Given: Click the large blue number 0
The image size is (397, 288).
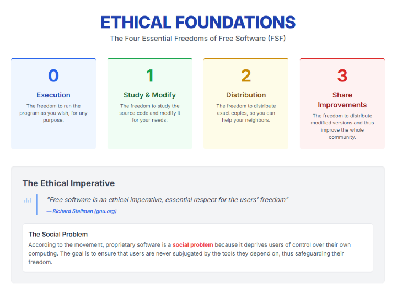Looking at the screenshot, I should point(53,75).
